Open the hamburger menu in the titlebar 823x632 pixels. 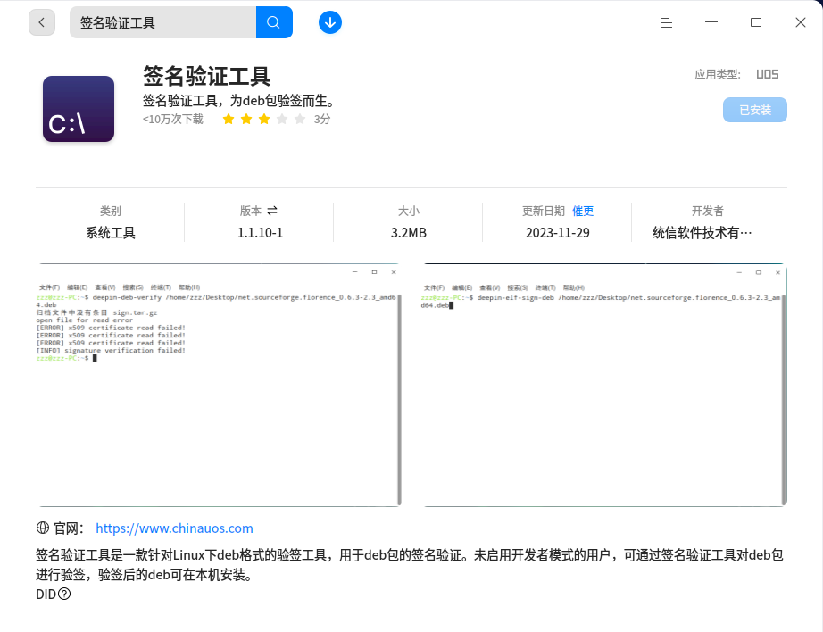coord(666,22)
